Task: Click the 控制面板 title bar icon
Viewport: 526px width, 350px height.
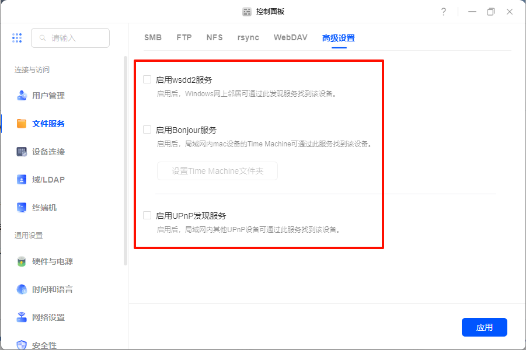Action: pyautogui.click(x=247, y=12)
